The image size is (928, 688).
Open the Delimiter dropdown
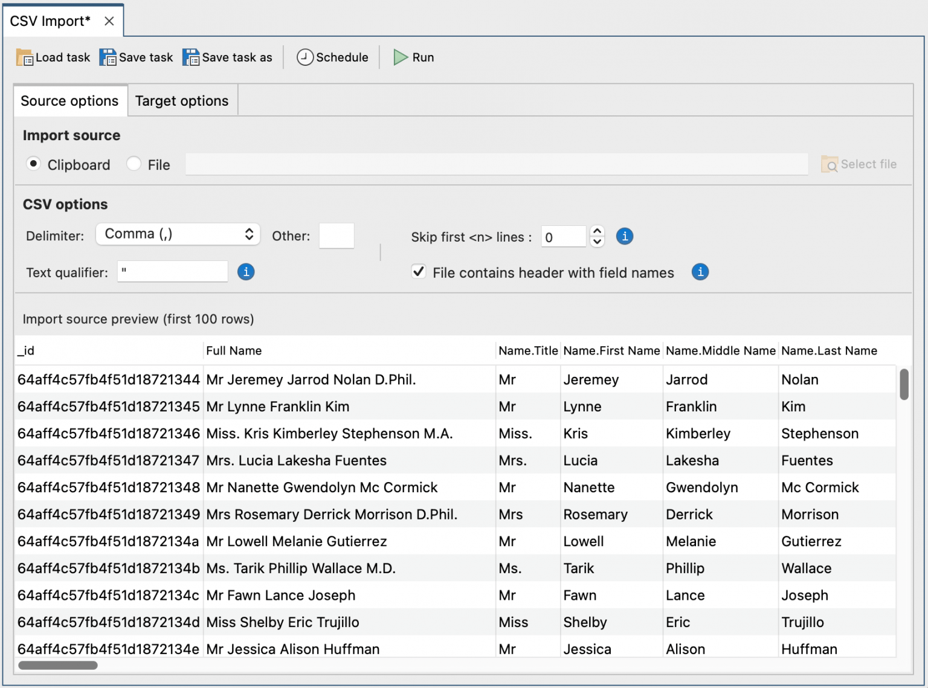point(178,234)
